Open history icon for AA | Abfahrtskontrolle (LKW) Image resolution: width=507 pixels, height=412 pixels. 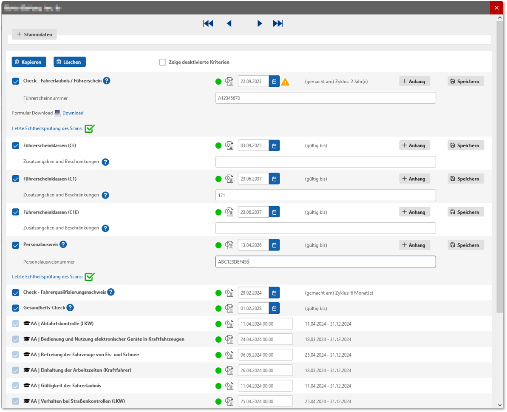click(229, 324)
